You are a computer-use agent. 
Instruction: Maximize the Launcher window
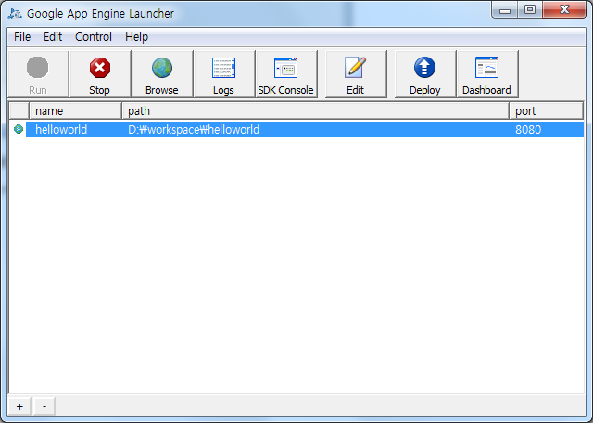pyautogui.click(x=530, y=10)
